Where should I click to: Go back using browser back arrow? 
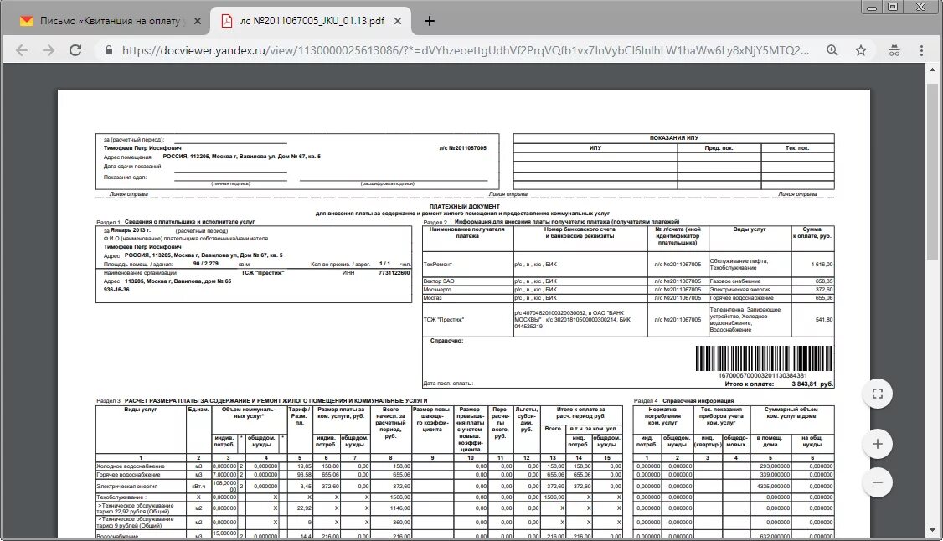[x=22, y=50]
